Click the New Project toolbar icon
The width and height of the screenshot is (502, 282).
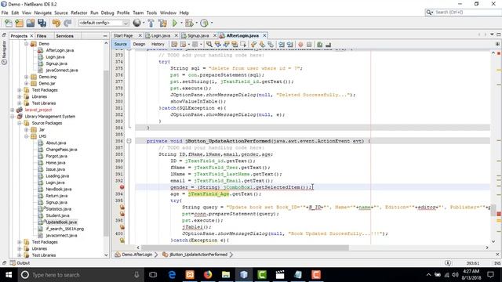[x=19, y=23]
